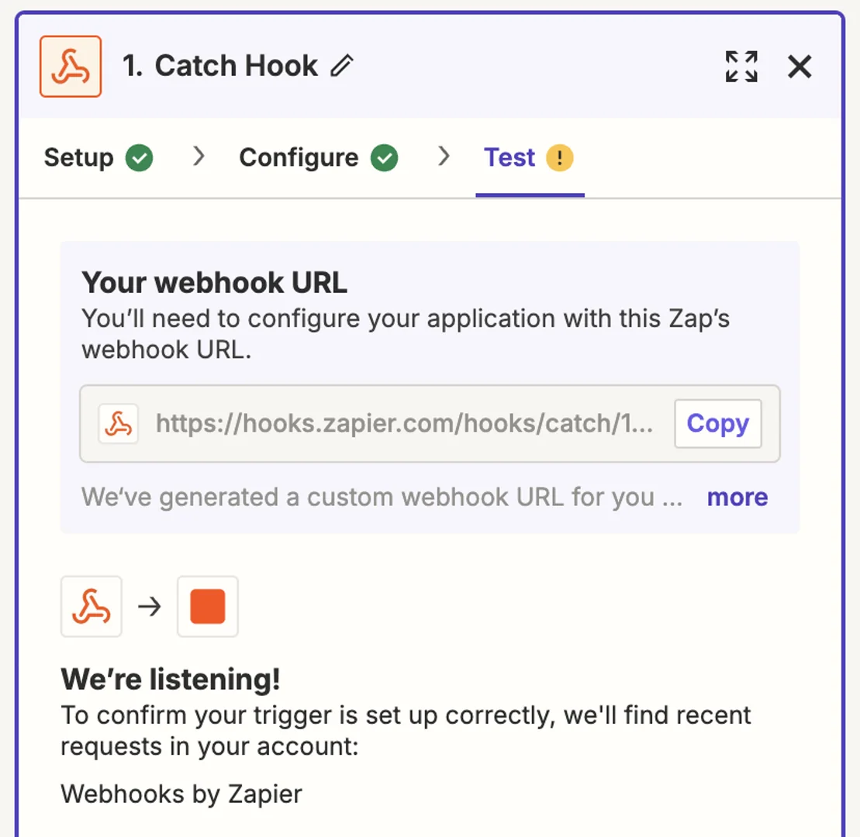Select the Test step

click(x=509, y=157)
